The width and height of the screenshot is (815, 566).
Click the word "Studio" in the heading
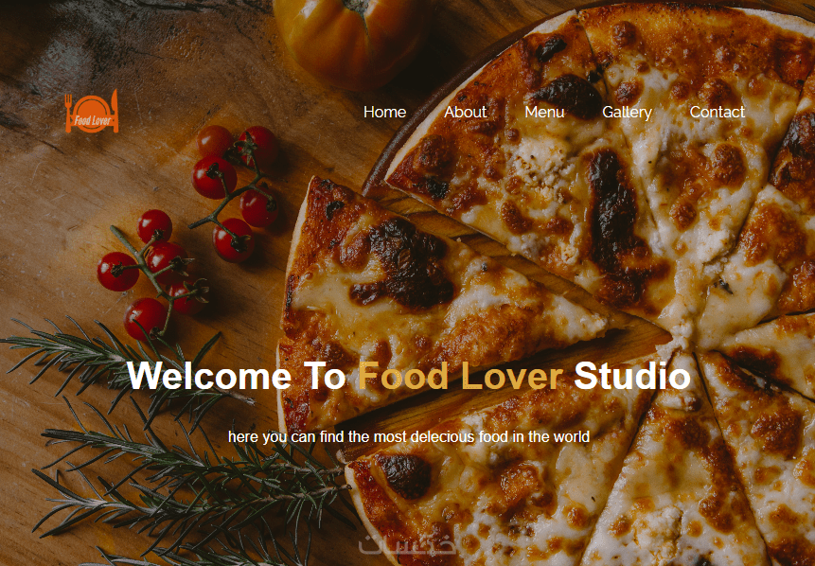[632, 375]
